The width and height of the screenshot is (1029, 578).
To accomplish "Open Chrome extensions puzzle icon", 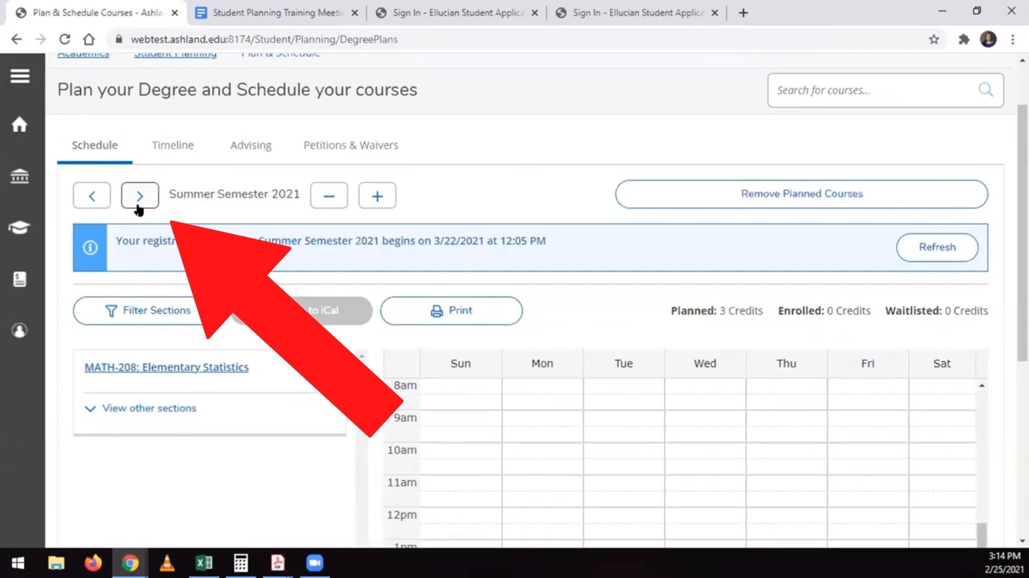I will point(964,39).
